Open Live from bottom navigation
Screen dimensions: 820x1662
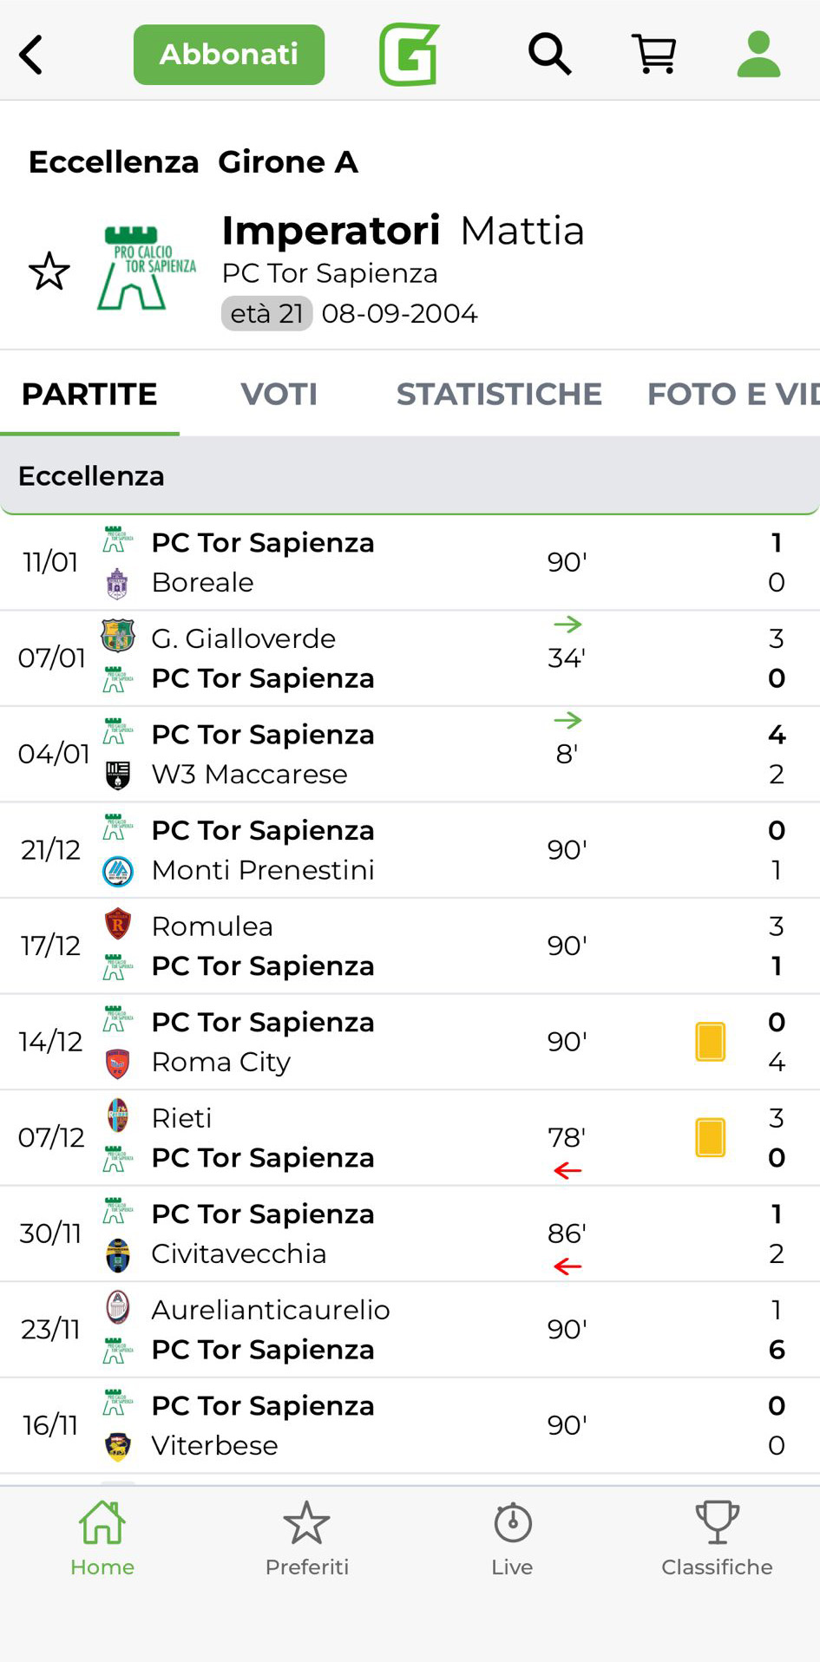coord(512,1539)
